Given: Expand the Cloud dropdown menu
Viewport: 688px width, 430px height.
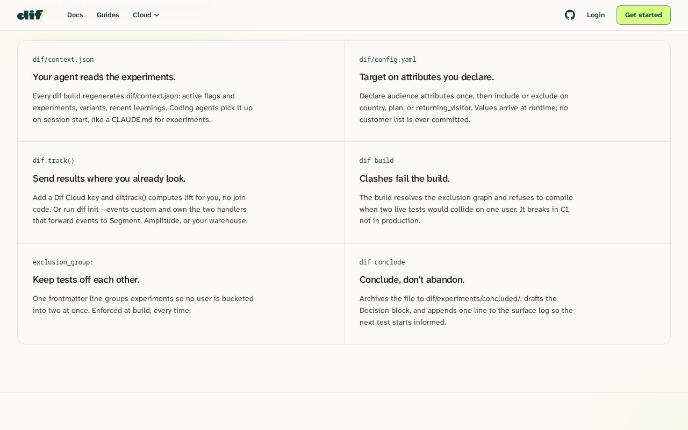Looking at the screenshot, I should (146, 15).
